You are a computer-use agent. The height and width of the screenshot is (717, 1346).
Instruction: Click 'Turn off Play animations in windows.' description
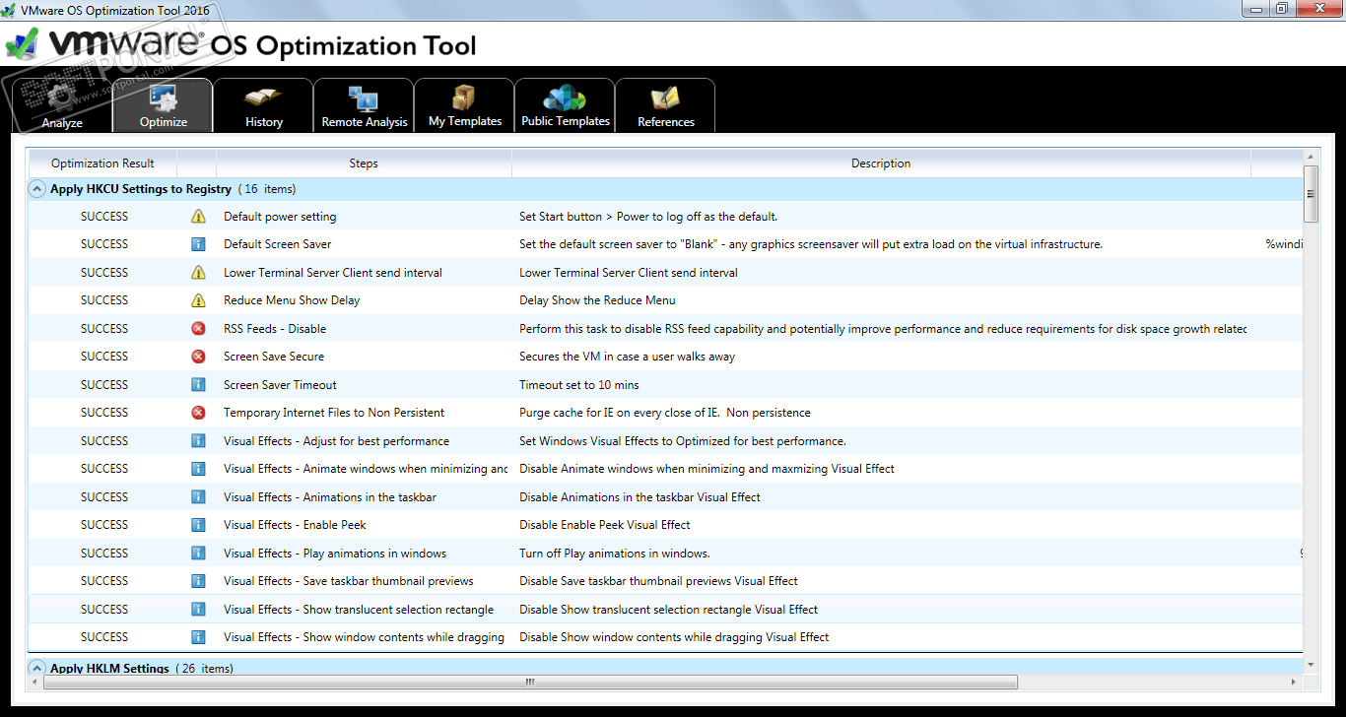pos(615,554)
